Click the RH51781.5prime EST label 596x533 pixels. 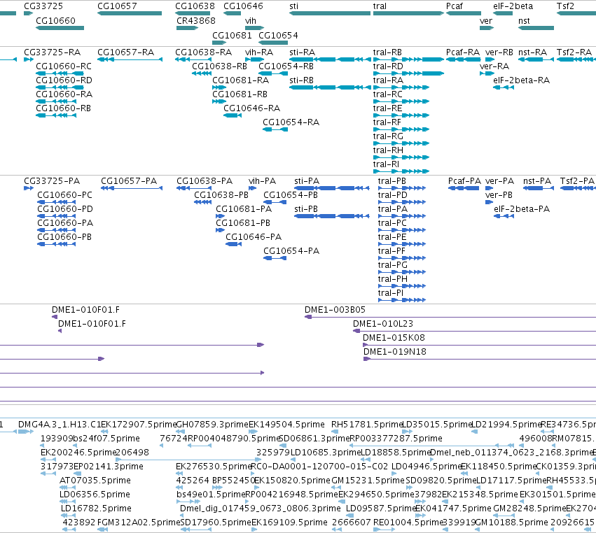click(367, 424)
